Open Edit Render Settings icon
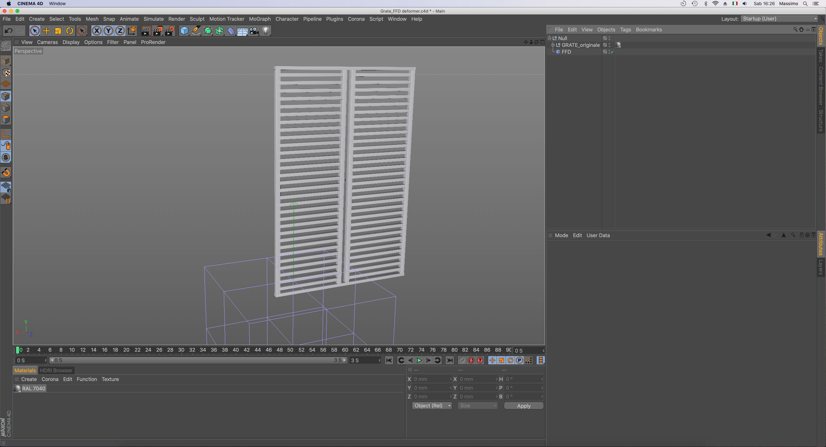Viewport: 826px width, 447px height. pos(170,31)
